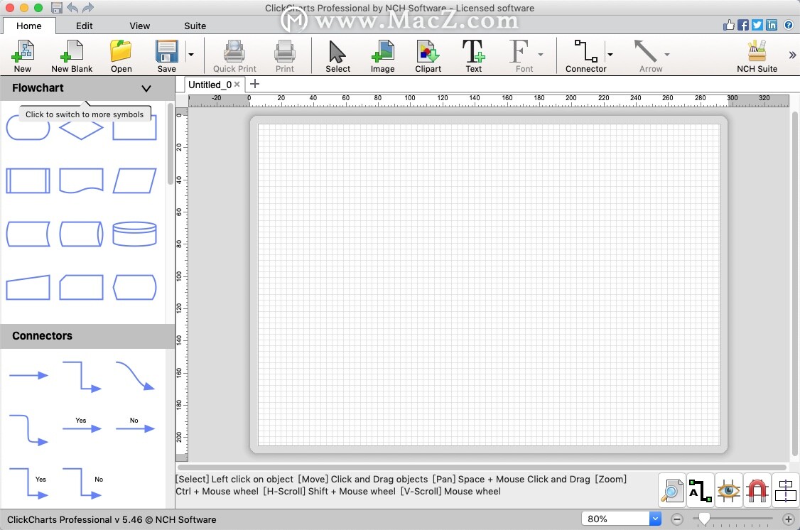Viewport: 800px width, 530px height.
Task: Toggle magnet snap mode
Action: (757, 491)
